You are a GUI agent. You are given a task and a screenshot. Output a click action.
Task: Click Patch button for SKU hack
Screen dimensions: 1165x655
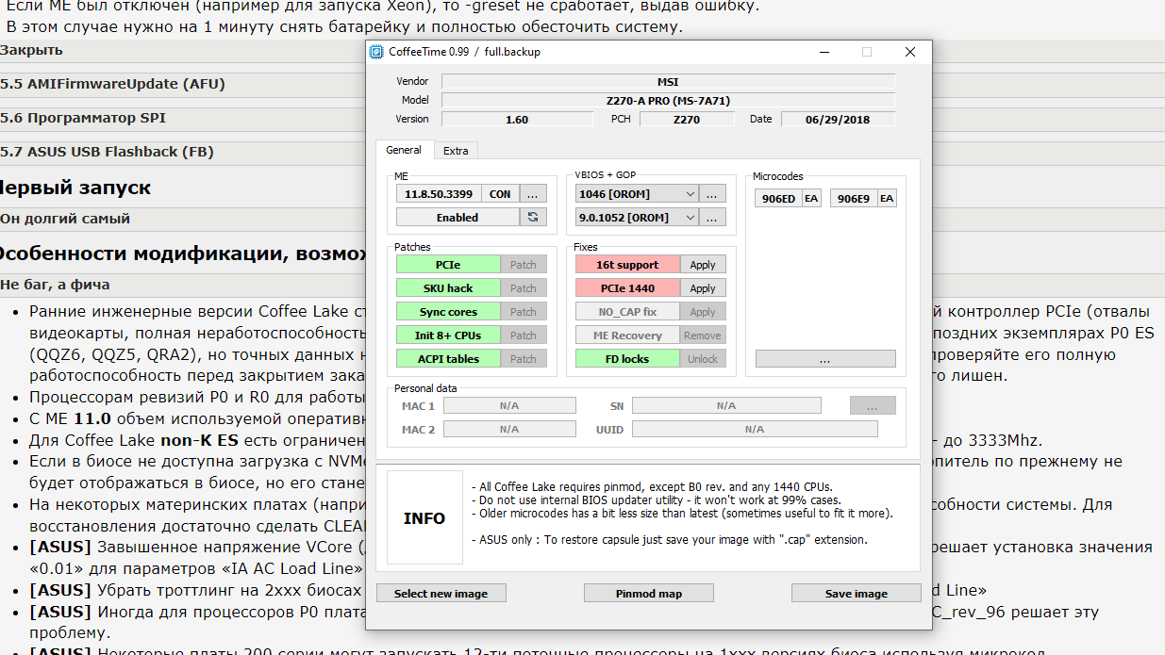coord(524,288)
